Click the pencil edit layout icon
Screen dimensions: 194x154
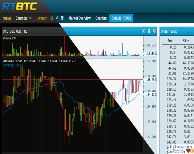click(x=57, y=18)
